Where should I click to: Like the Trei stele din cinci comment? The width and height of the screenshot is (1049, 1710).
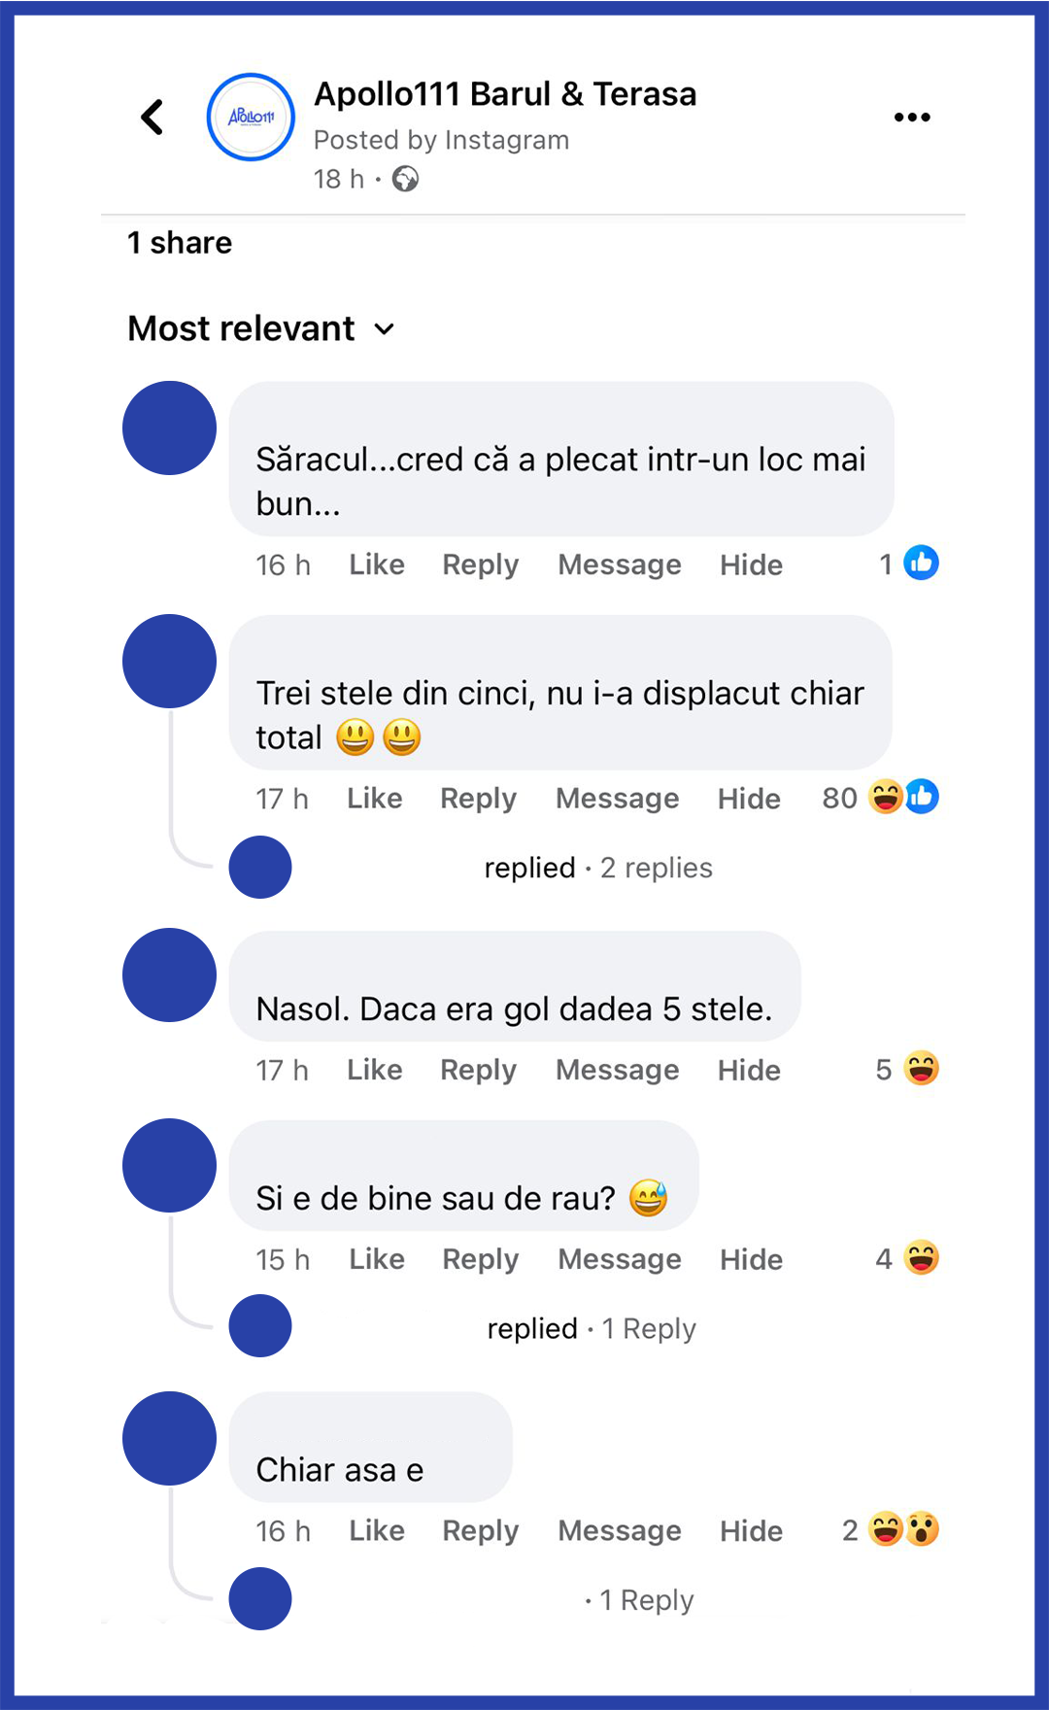click(x=374, y=799)
